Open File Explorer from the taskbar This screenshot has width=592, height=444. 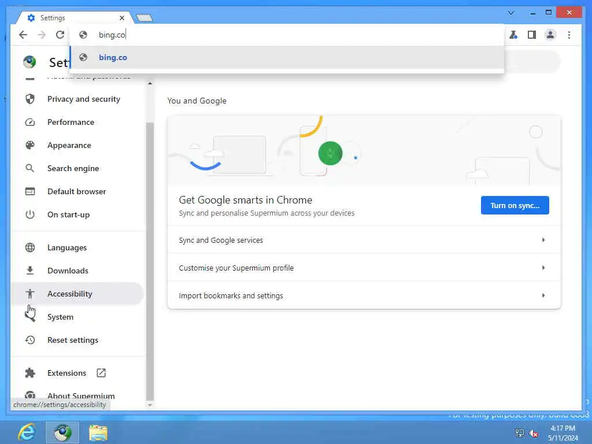(x=98, y=432)
